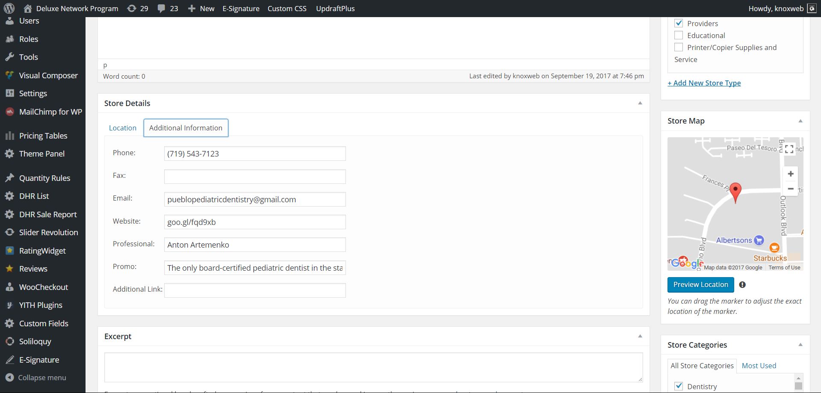Open the knoxweb user avatar
Screen dimensions: 821x393
pos(812,9)
